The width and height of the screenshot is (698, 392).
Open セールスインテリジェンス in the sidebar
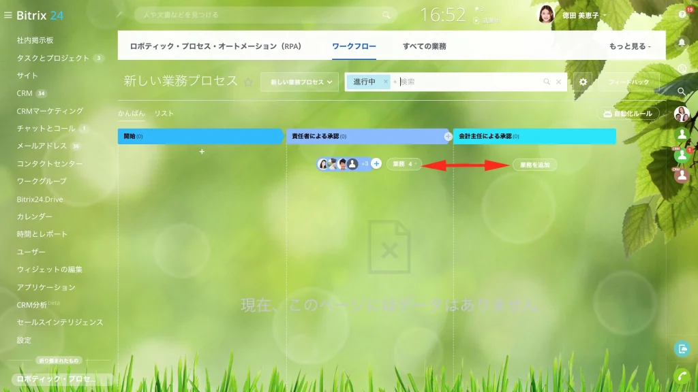[60, 322]
